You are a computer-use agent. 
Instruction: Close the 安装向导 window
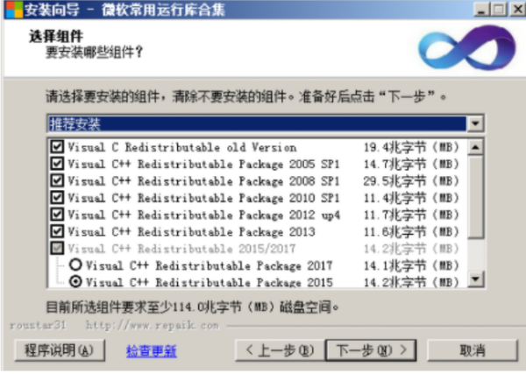(x=517, y=10)
